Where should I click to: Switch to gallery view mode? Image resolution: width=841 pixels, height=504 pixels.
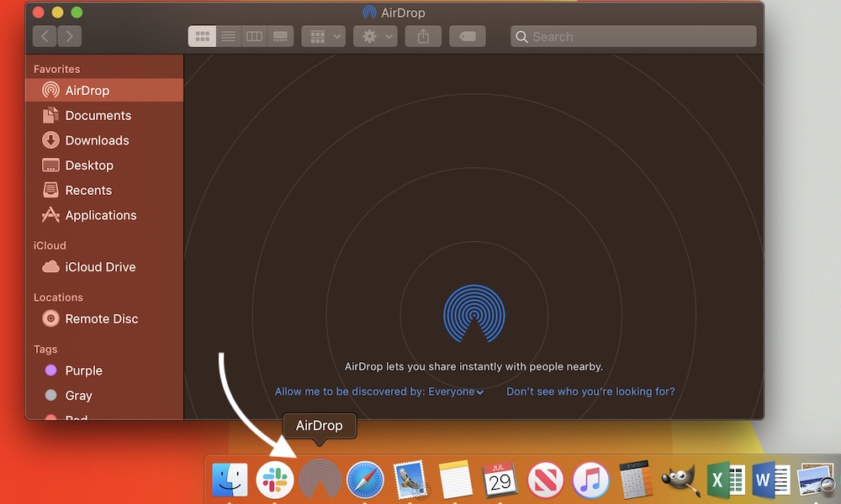point(279,36)
